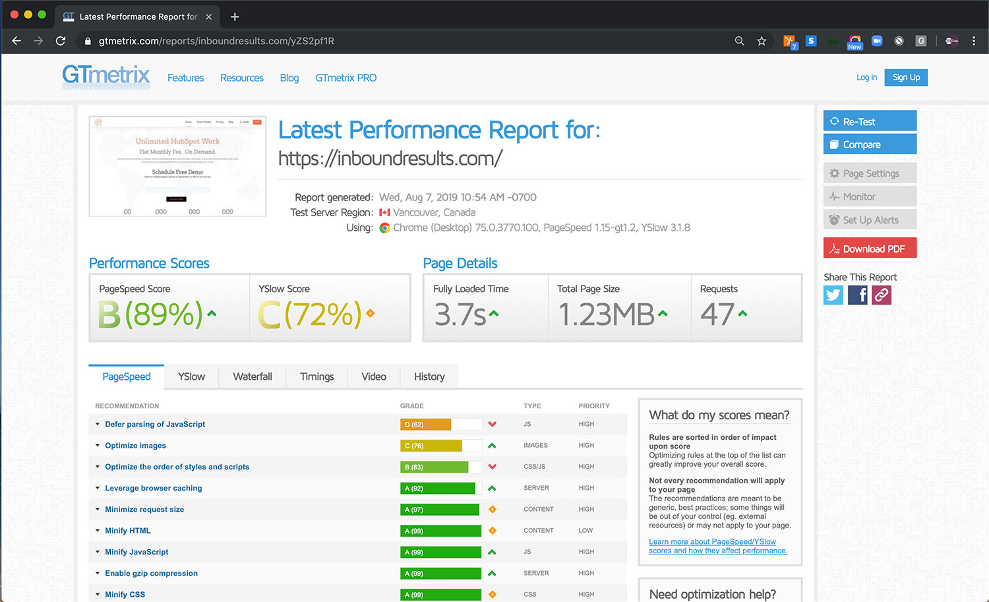Open the Video tab
This screenshot has width=989, height=602.
click(374, 376)
